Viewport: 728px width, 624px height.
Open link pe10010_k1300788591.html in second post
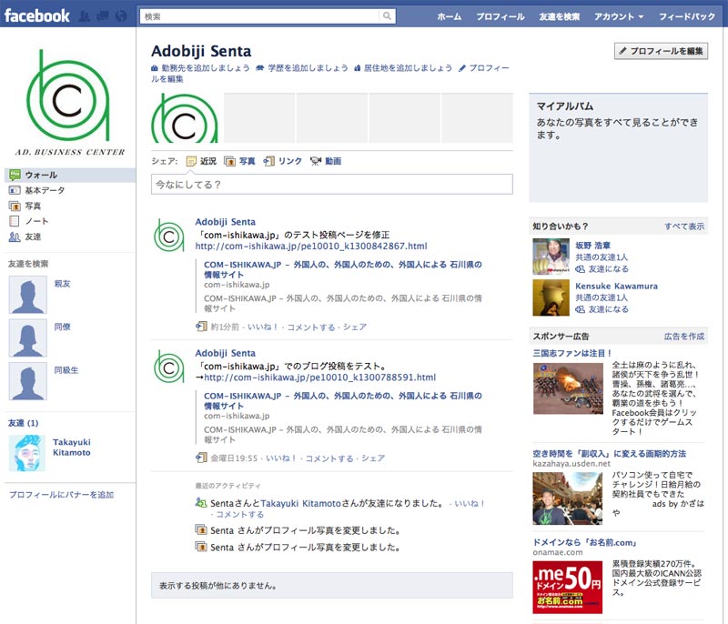pos(320,377)
